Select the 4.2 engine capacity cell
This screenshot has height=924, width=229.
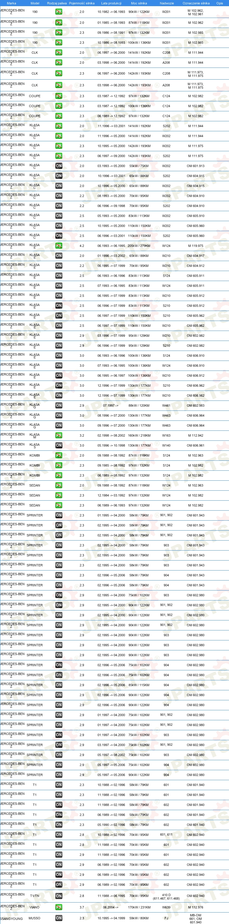click(x=82, y=246)
